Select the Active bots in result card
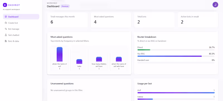Screen dimensions: 223x101 [198, 20]
